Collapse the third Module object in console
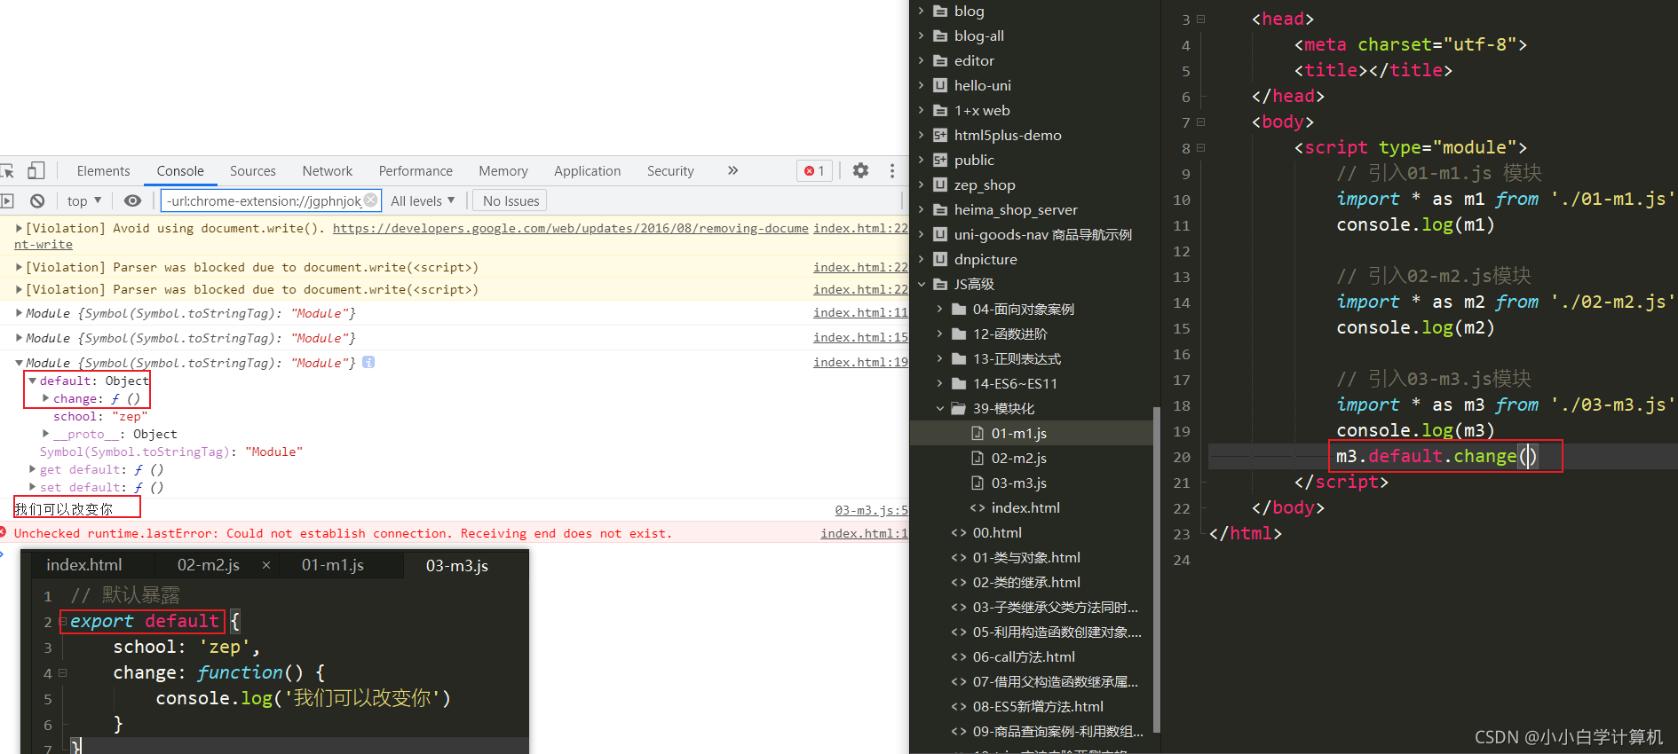This screenshot has width=1678, height=754. click(19, 362)
